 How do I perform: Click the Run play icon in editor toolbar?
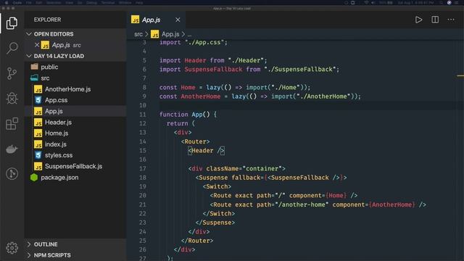pos(418,20)
